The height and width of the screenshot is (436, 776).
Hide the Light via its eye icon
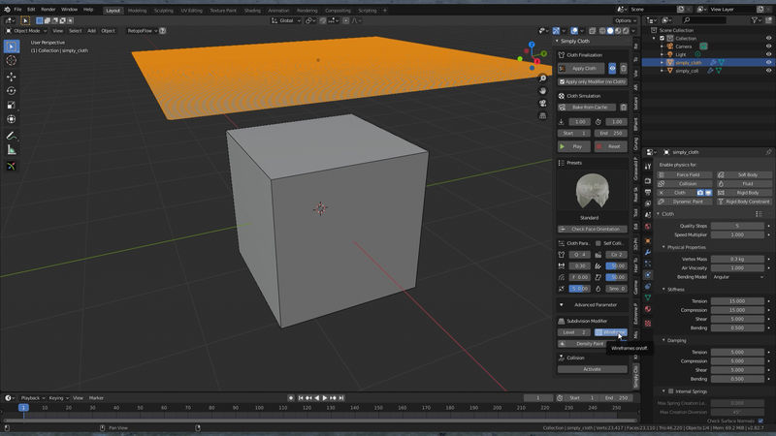pos(768,54)
